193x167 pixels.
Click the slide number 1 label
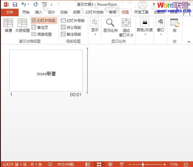11,95
